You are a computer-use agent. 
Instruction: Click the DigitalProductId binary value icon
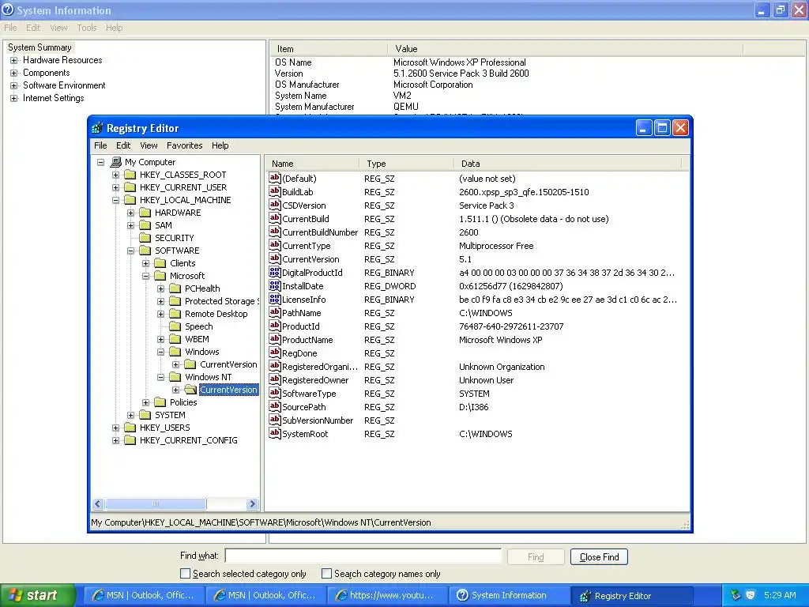[274, 272]
